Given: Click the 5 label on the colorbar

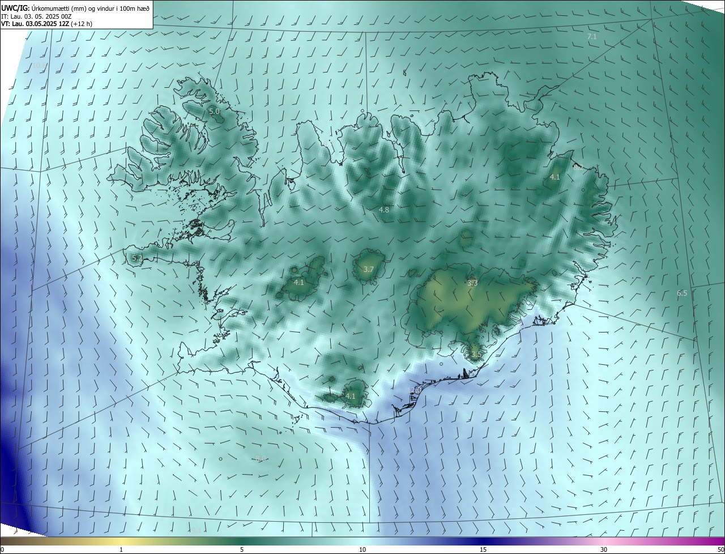Looking at the screenshot, I should 242,549.
